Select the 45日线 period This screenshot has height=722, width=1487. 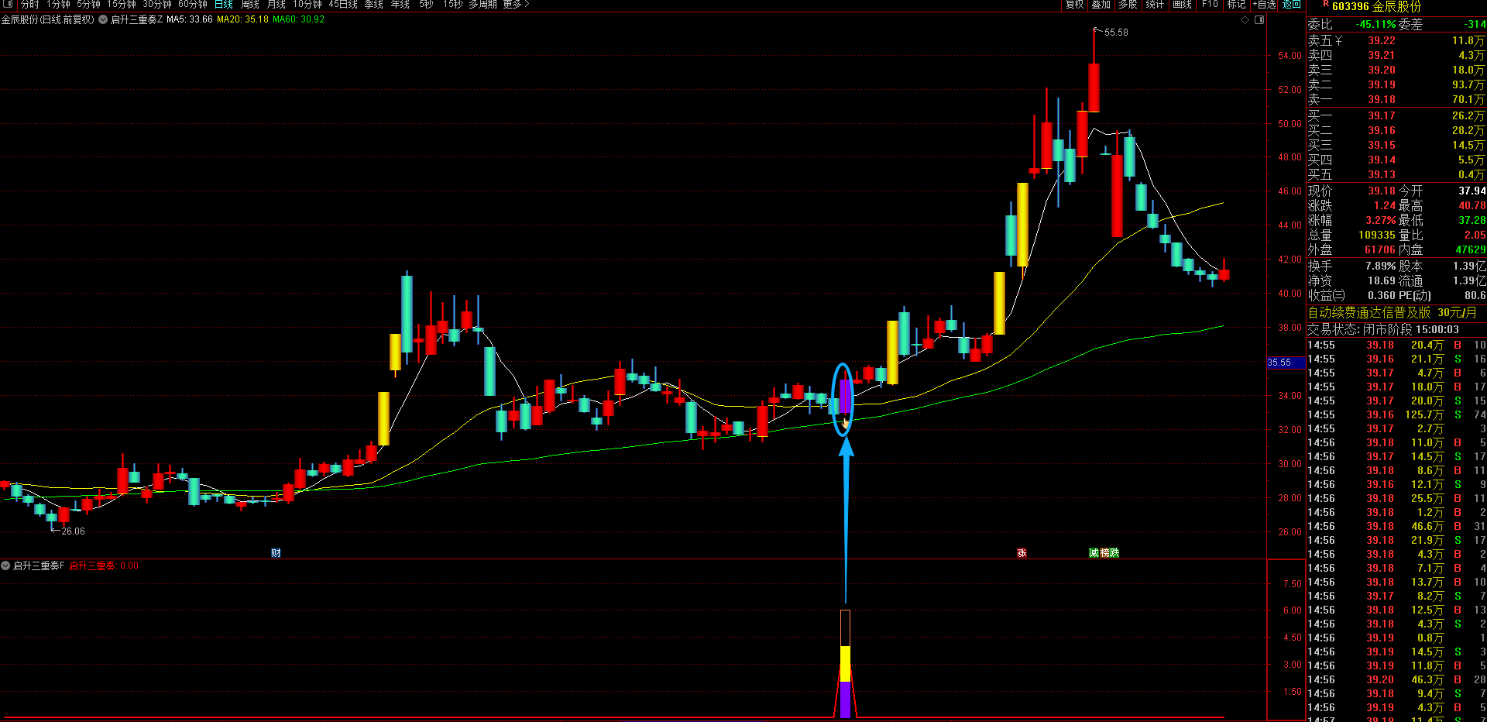coord(343,5)
